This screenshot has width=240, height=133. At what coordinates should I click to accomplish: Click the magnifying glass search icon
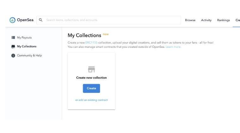(x=41, y=20)
